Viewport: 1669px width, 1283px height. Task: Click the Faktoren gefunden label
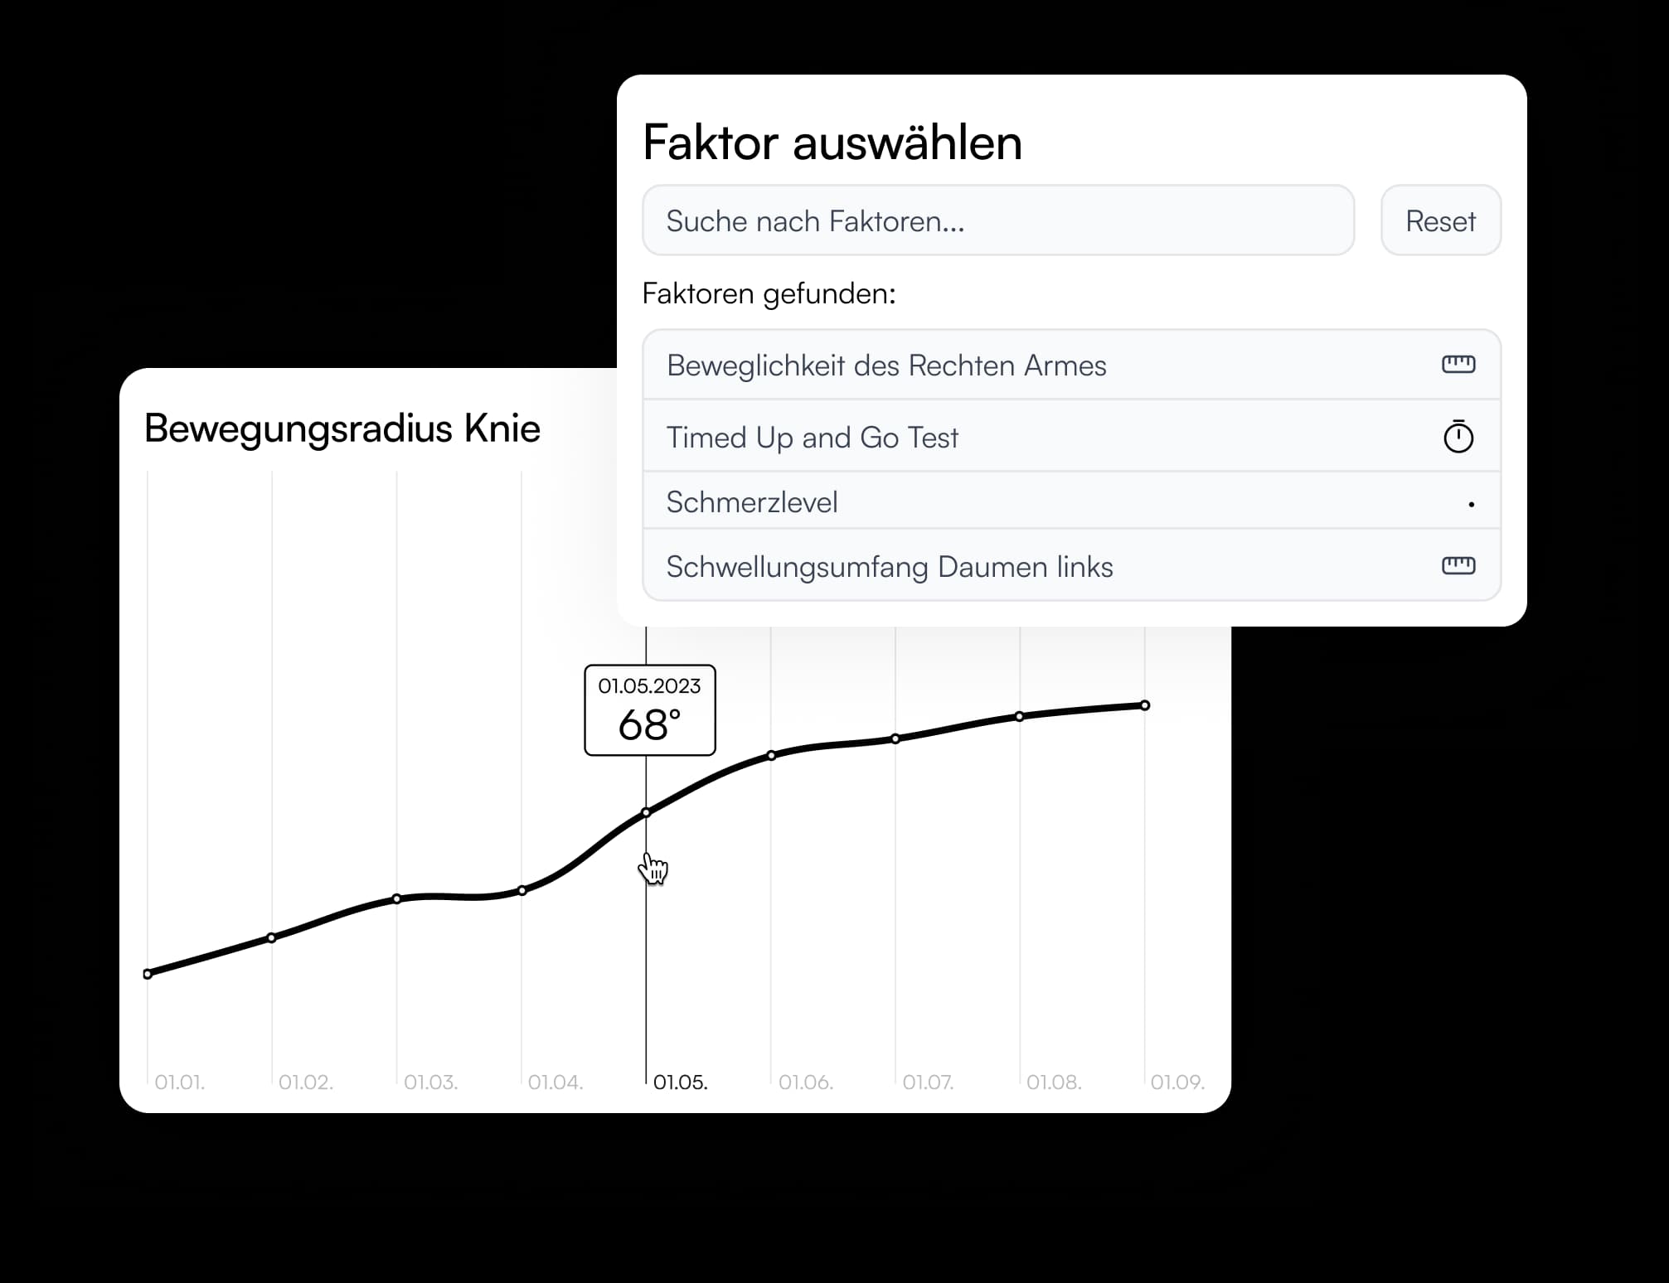pyautogui.click(x=769, y=293)
